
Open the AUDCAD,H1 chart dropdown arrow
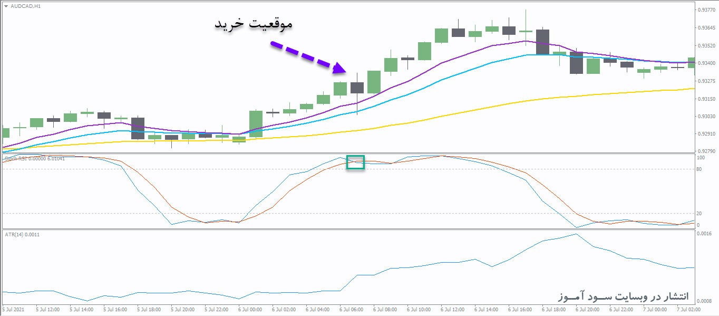tap(5, 6)
